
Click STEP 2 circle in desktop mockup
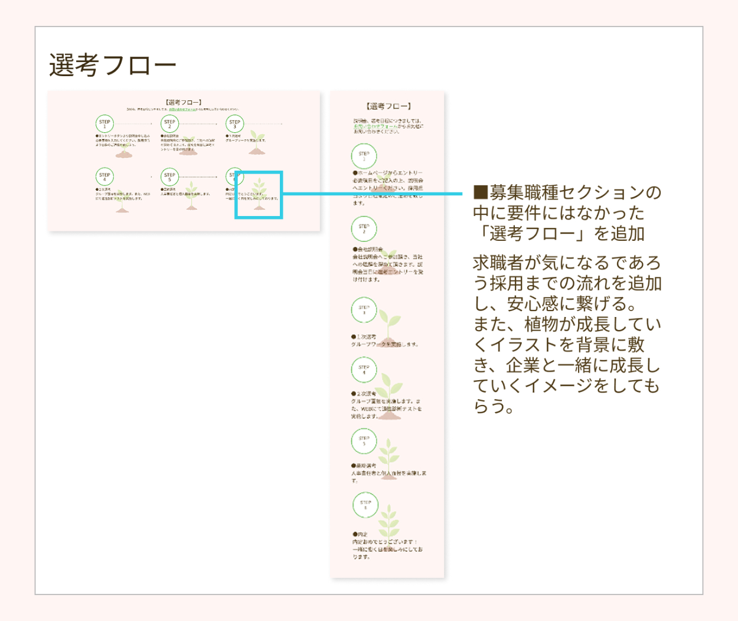[169, 124]
